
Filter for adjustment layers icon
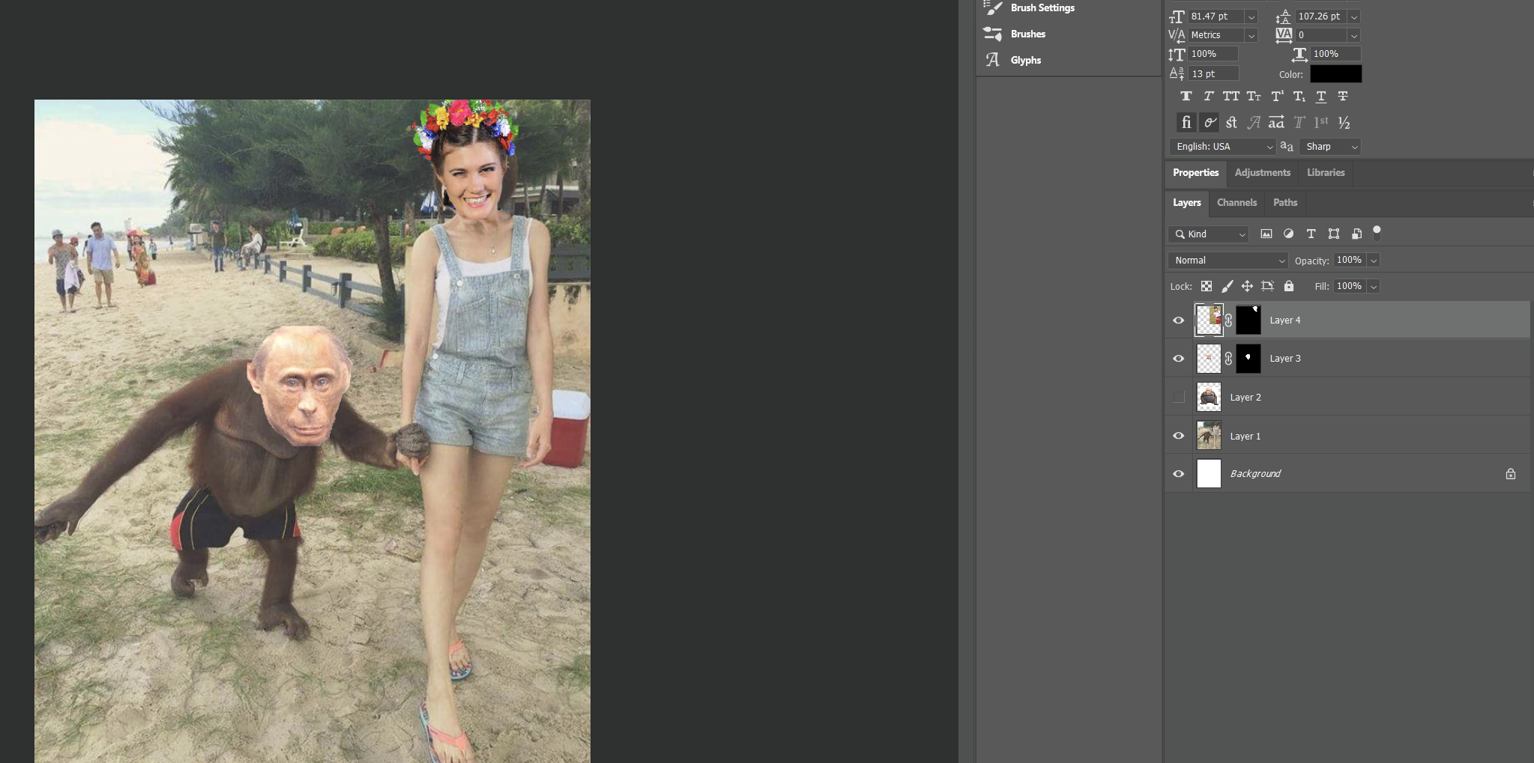point(1288,234)
